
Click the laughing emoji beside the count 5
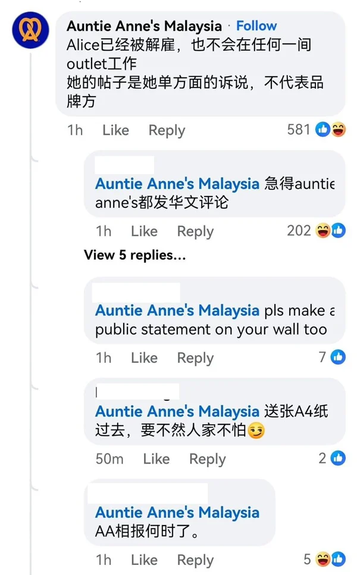click(323, 558)
